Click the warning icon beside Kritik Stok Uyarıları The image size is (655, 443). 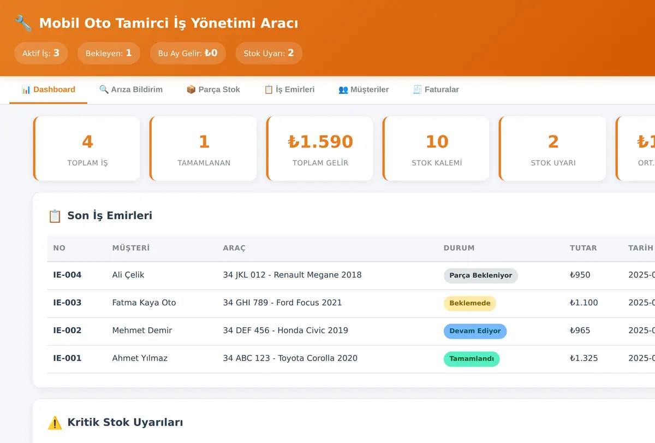pos(55,422)
